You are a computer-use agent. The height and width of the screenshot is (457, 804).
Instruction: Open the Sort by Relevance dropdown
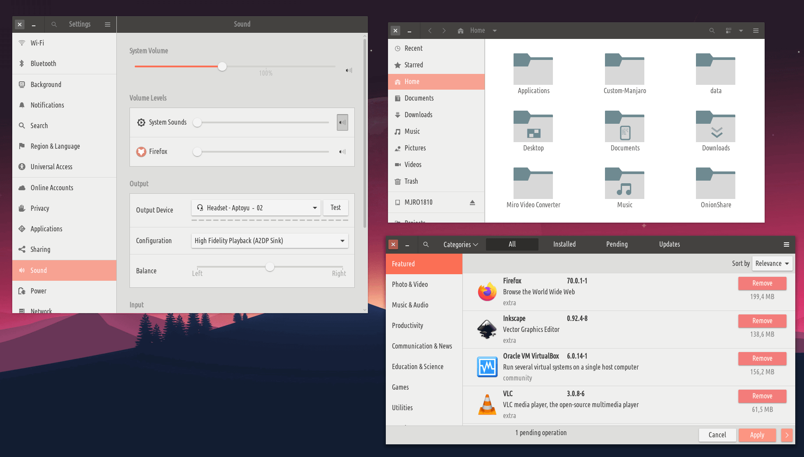point(772,263)
